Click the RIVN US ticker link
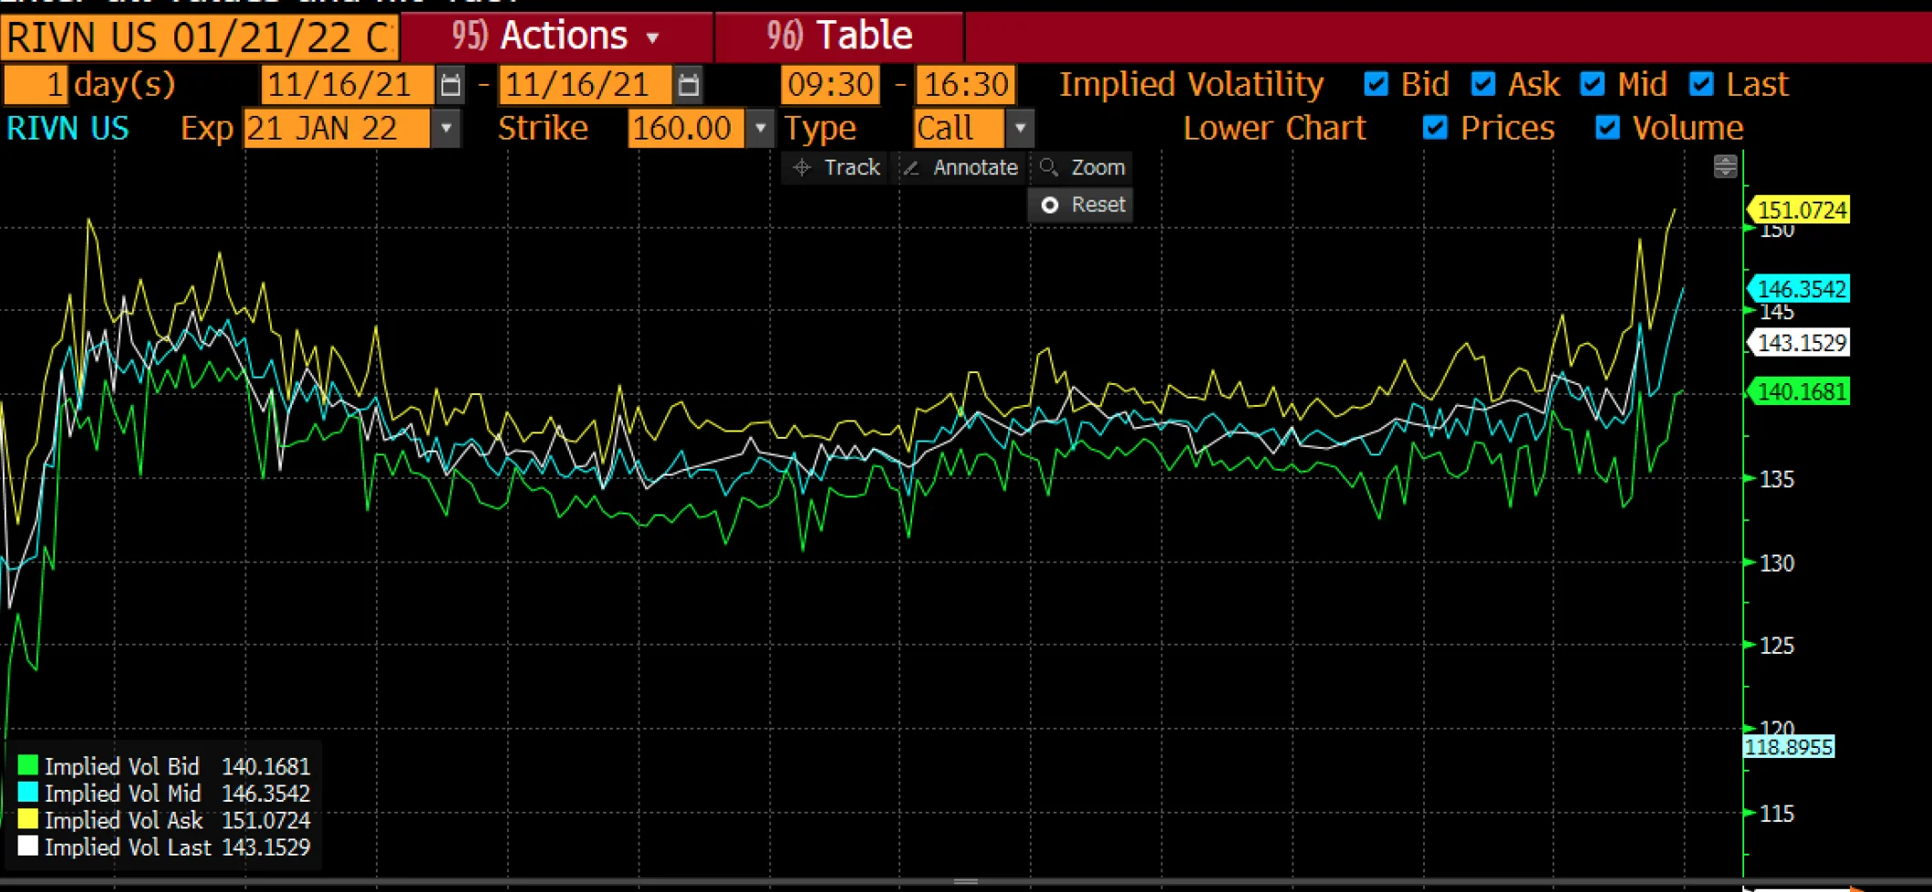The width and height of the screenshot is (1932, 892). (68, 129)
